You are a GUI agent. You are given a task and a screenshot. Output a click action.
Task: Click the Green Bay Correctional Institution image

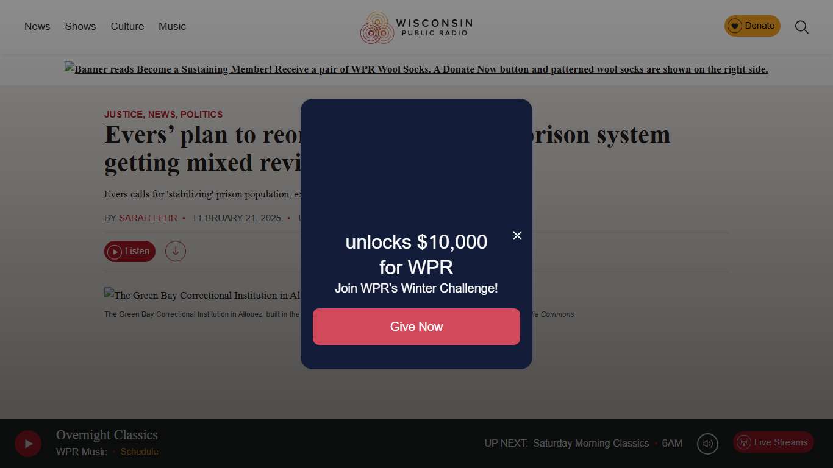(202, 295)
